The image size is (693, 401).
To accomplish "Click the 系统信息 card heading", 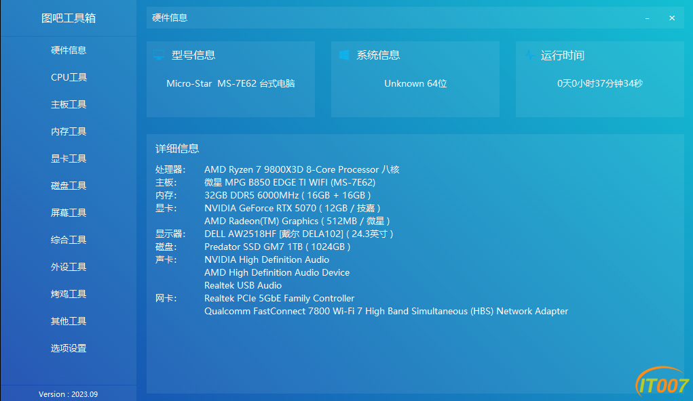I will [x=378, y=55].
